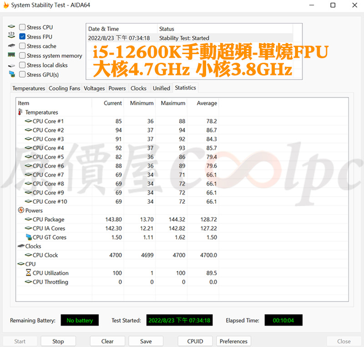
Task: Open CPUID panel via the CPUID button
Action: point(195,341)
